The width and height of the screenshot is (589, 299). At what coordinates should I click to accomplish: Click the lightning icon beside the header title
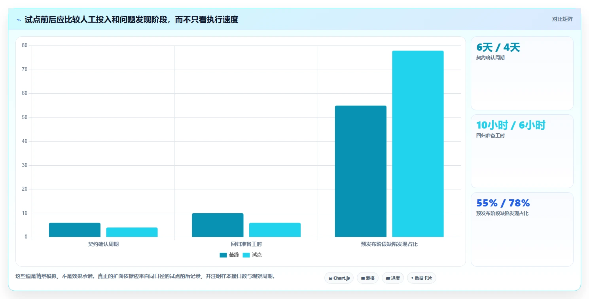(x=19, y=20)
